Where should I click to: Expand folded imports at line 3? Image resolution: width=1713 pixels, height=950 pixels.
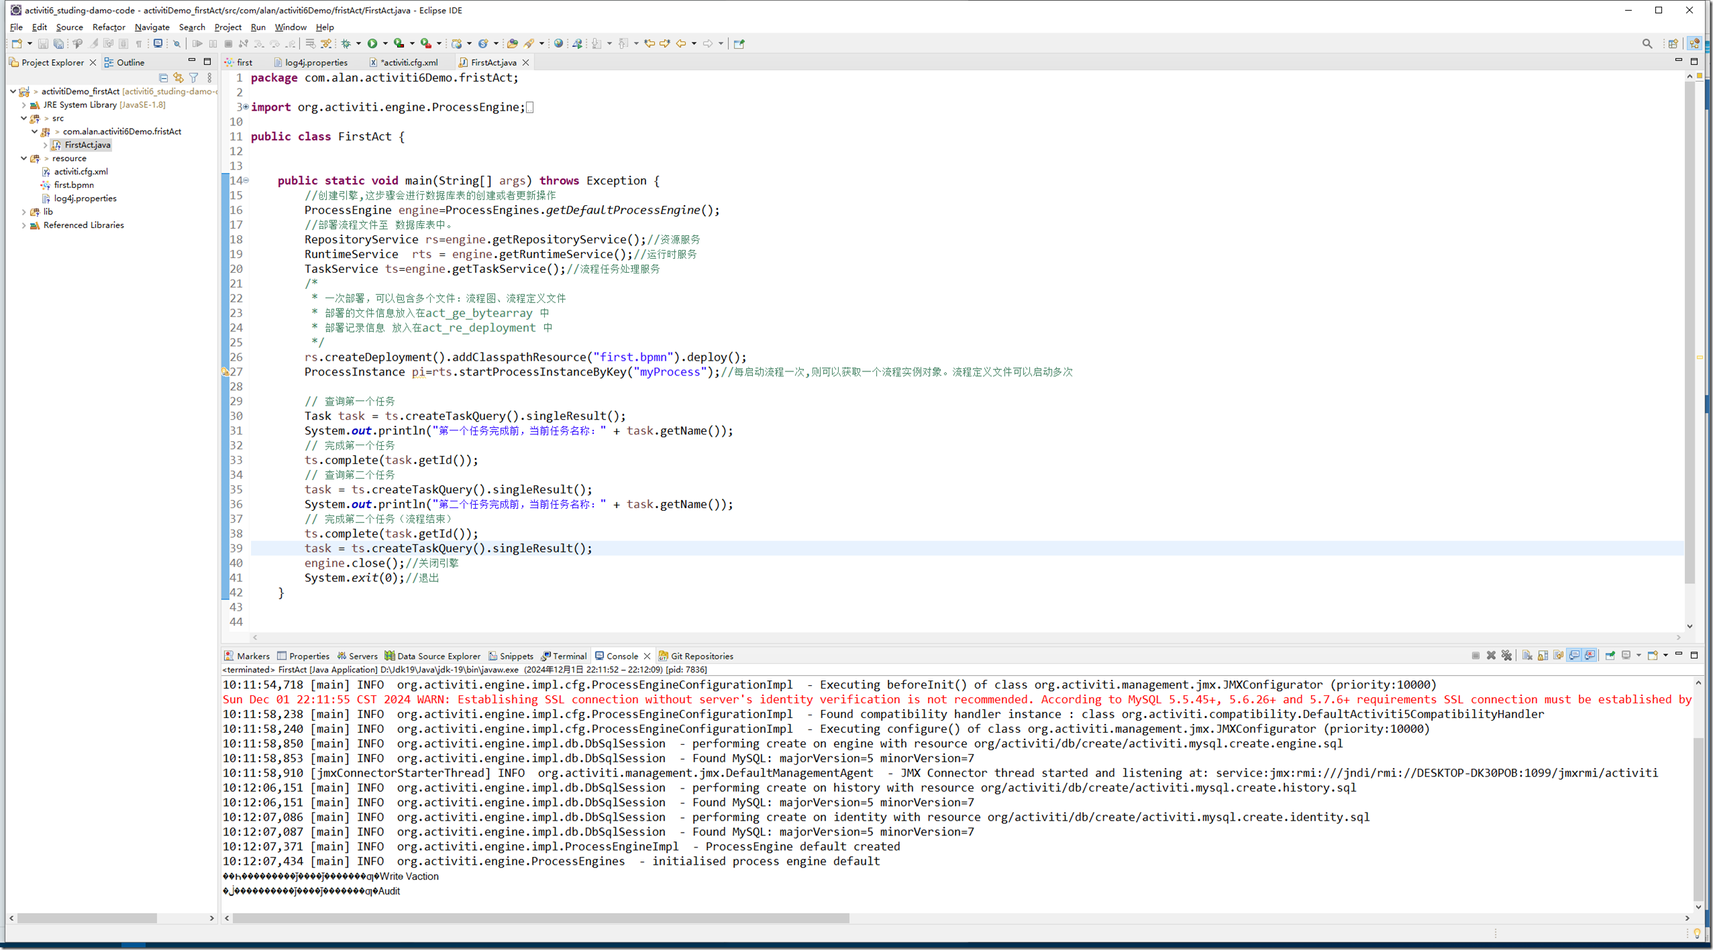click(246, 107)
